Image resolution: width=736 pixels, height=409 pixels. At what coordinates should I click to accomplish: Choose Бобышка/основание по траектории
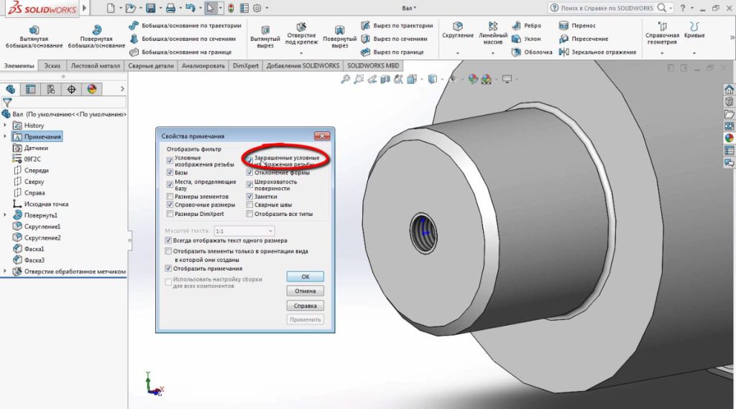[x=185, y=26]
